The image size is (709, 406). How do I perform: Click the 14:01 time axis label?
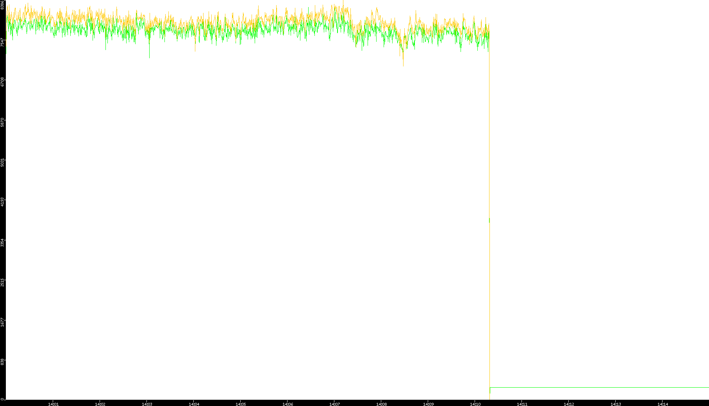(53, 404)
